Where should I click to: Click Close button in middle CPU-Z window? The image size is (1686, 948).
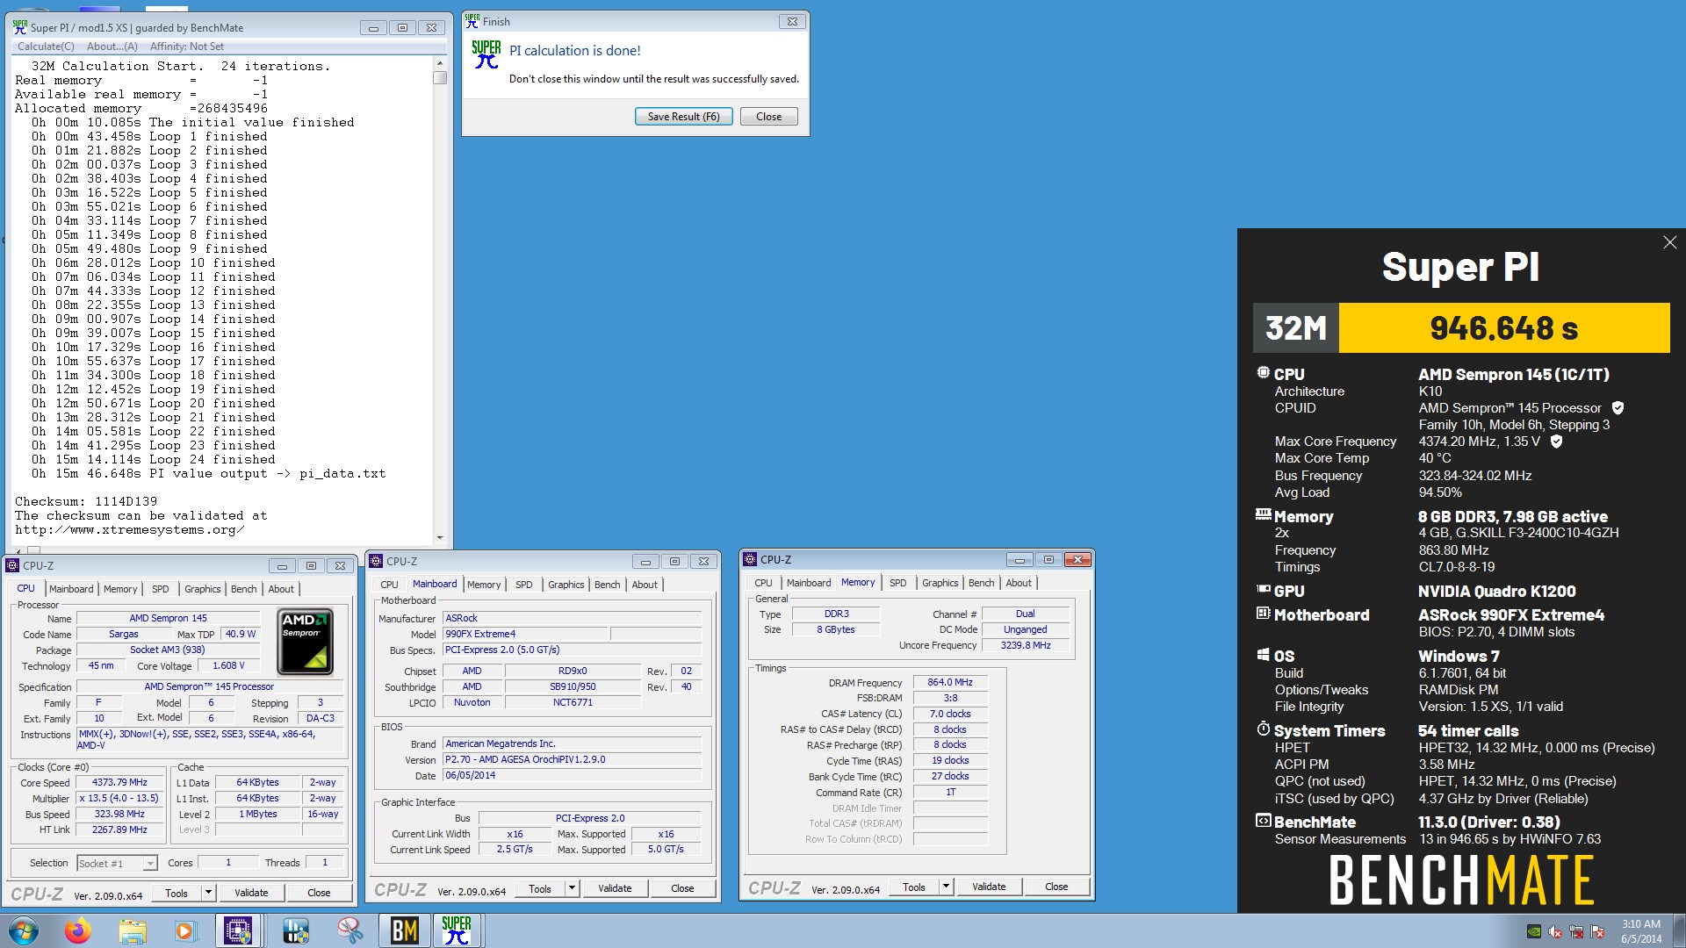pyautogui.click(x=682, y=888)
